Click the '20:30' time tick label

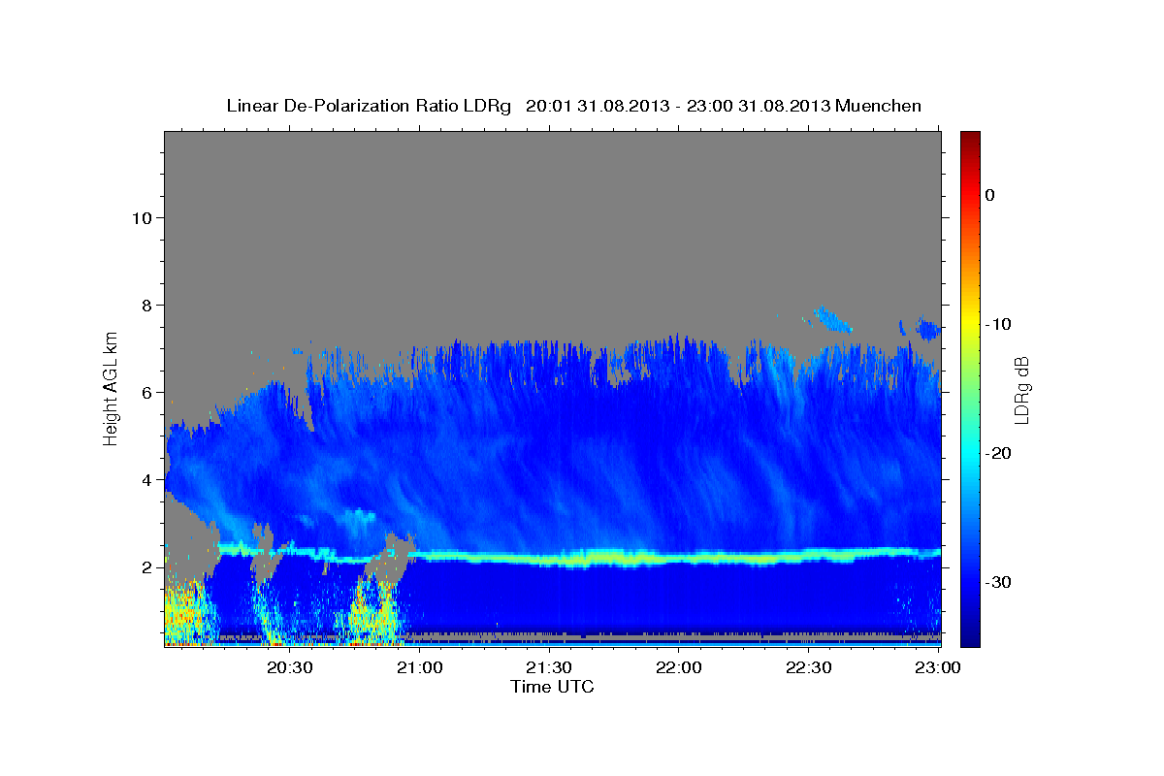(x=290, y=668)
